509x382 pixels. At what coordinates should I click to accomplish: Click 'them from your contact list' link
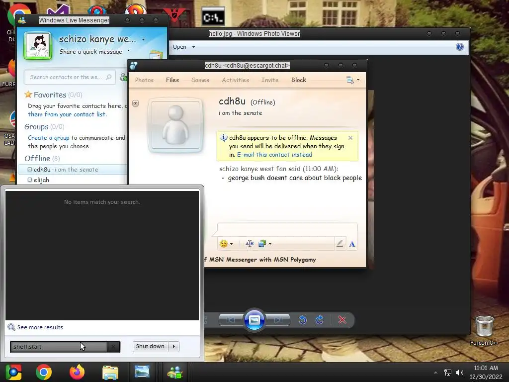point(67,114)
